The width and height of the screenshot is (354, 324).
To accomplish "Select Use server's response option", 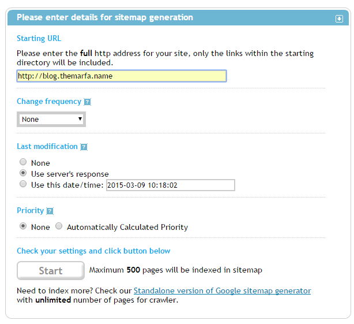I will click(23, 173).
